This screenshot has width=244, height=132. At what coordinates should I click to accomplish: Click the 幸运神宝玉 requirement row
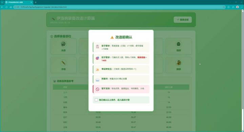[x=121, y=70]
